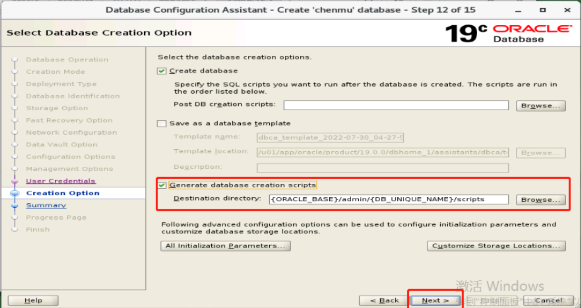Go back with the Back button

click(384, 300)
